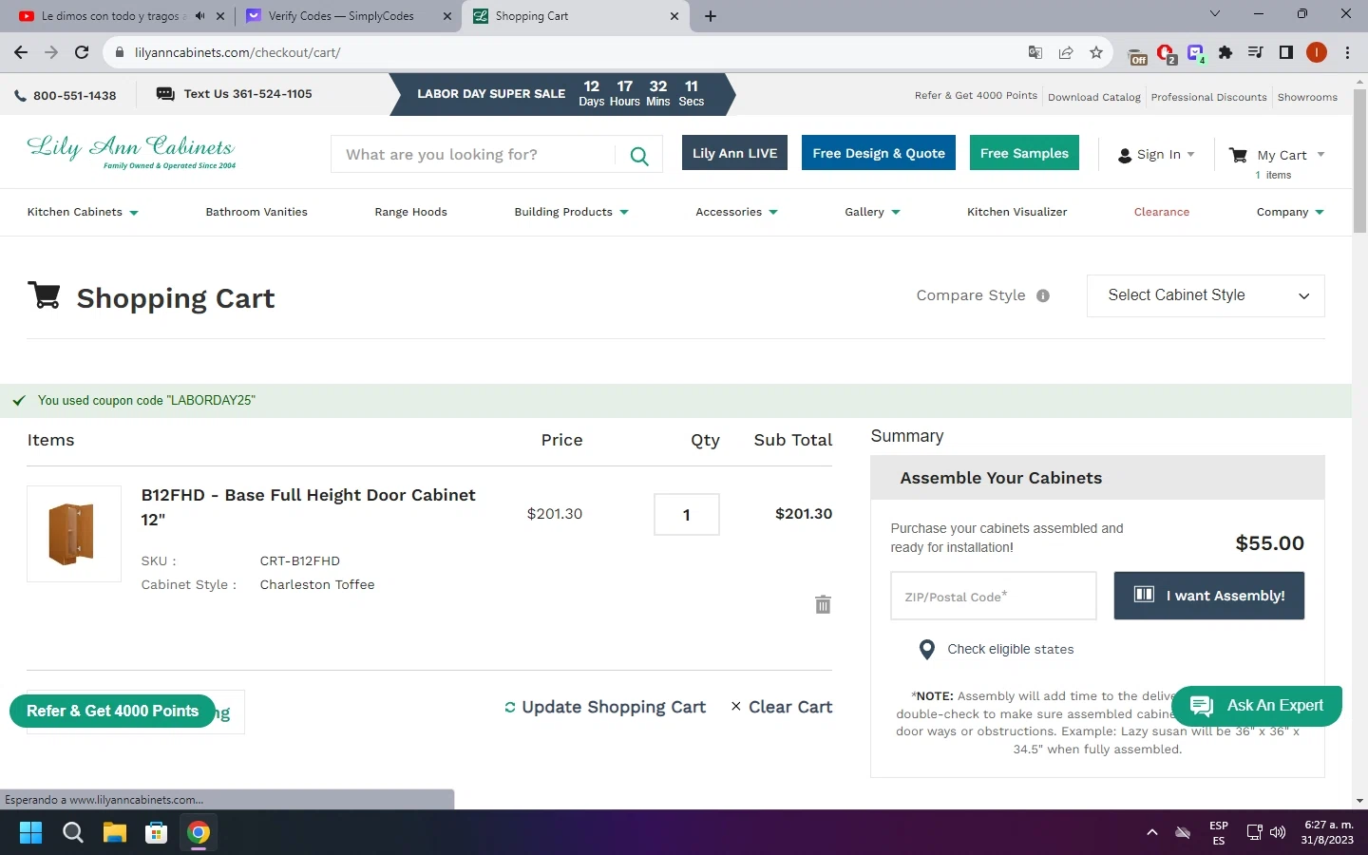Click the media control icon in toolbar
Viewport: 1368px width, 855px height.
(x=1256, y=52)
